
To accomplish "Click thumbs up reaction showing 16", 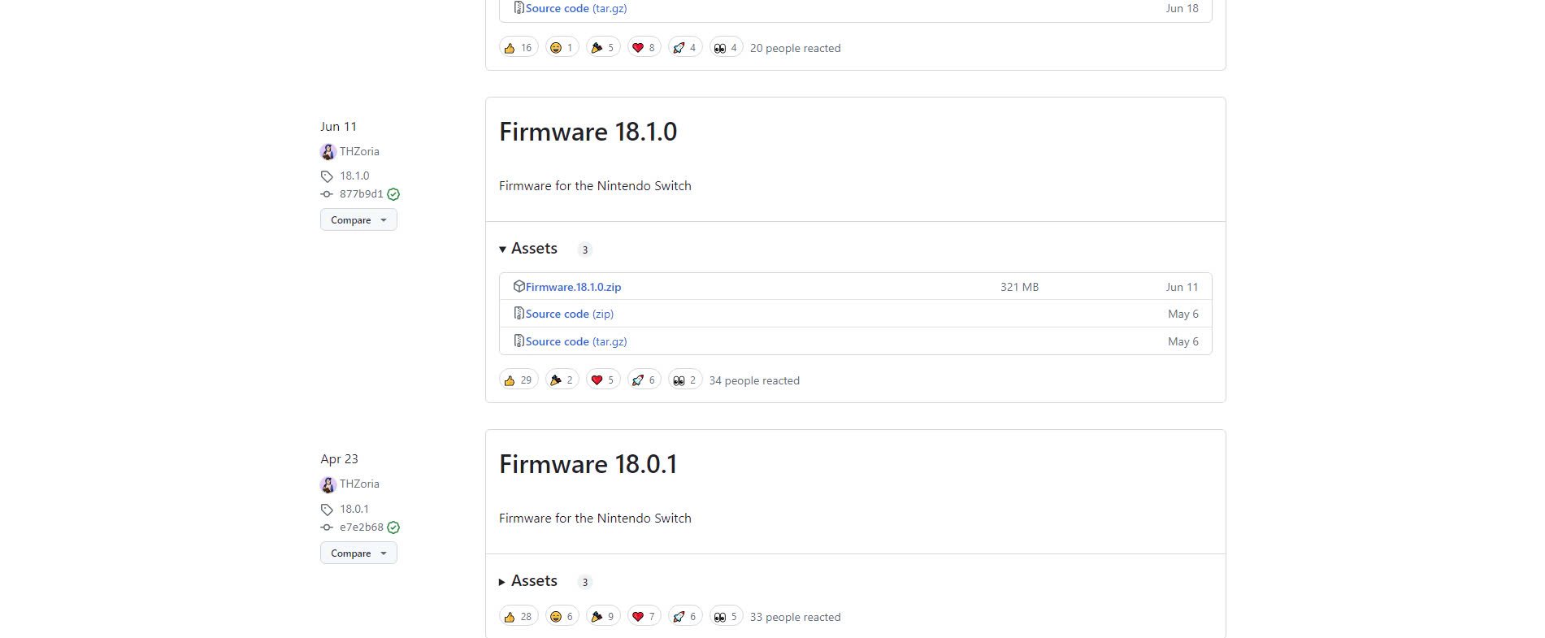I will pyautogui.click(x=519, y=47).
